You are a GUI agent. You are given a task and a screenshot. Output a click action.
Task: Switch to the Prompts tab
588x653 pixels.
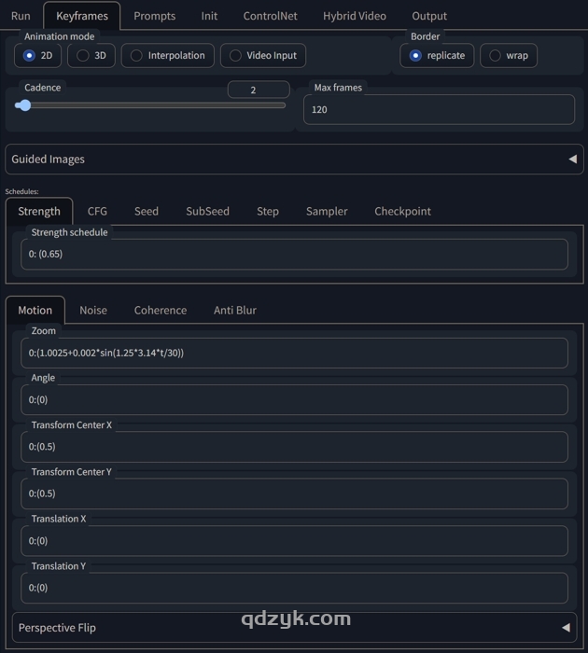pyautogui.click(x=154, y=16)
